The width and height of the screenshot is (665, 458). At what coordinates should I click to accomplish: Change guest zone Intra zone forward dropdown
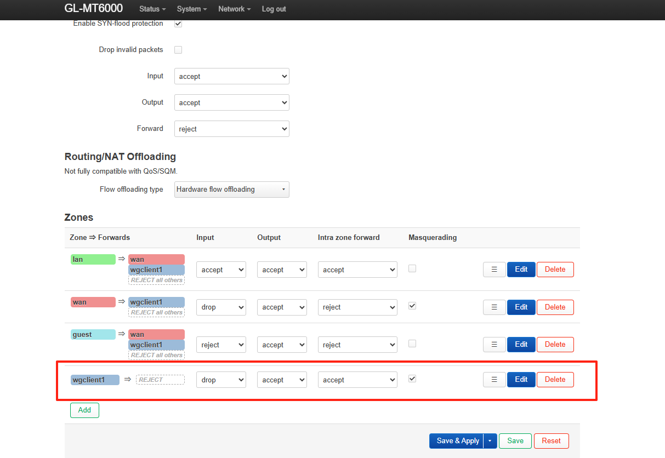[x=357, y=345]
